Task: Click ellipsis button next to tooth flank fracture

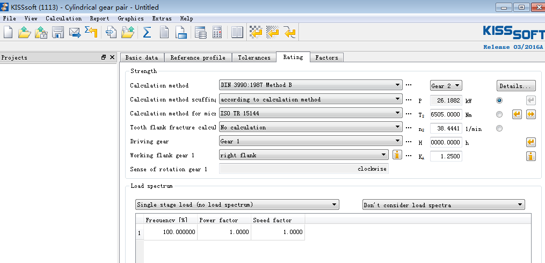Action: pyautogui.click(x=409, y=127)
